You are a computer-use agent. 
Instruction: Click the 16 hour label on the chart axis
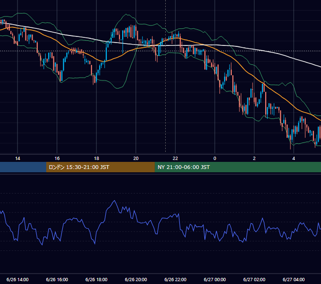point(57,159)
